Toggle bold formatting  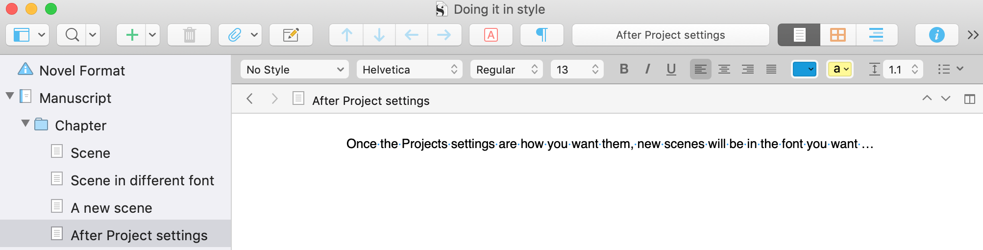pyautogui.click(x=624, y=69)
